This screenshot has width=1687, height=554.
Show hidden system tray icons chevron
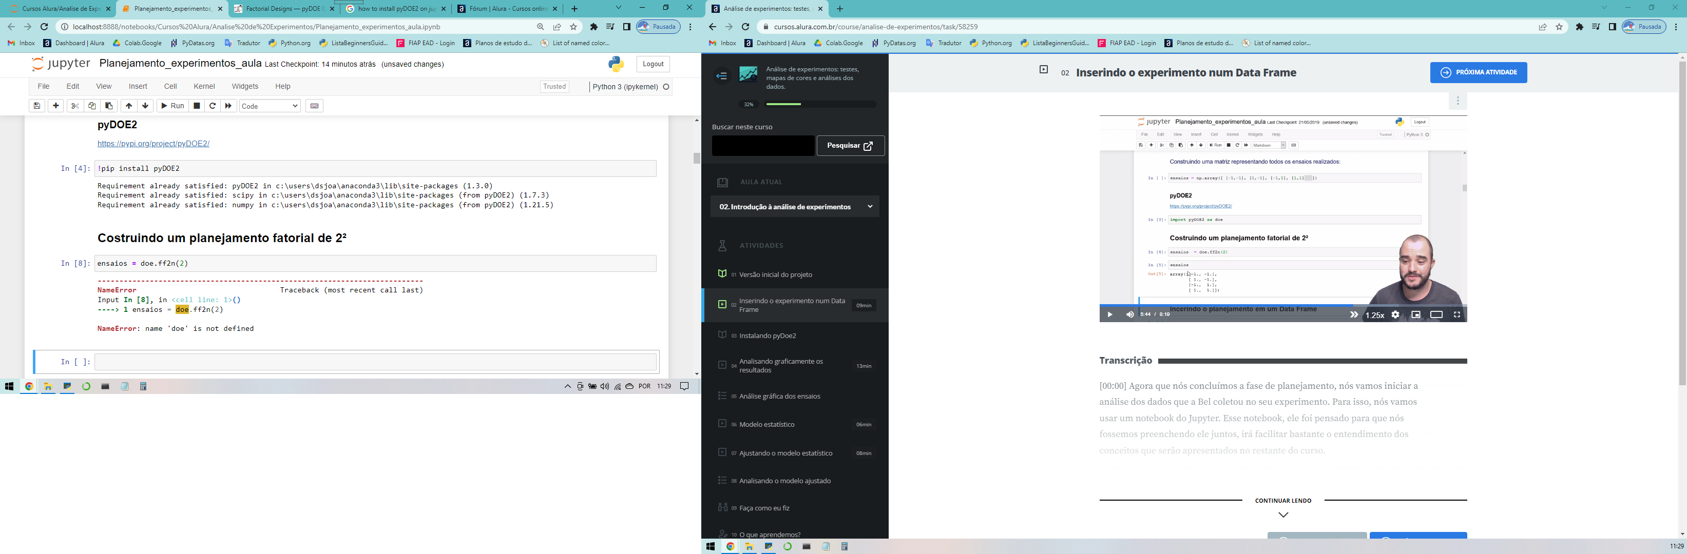[567, 387]
